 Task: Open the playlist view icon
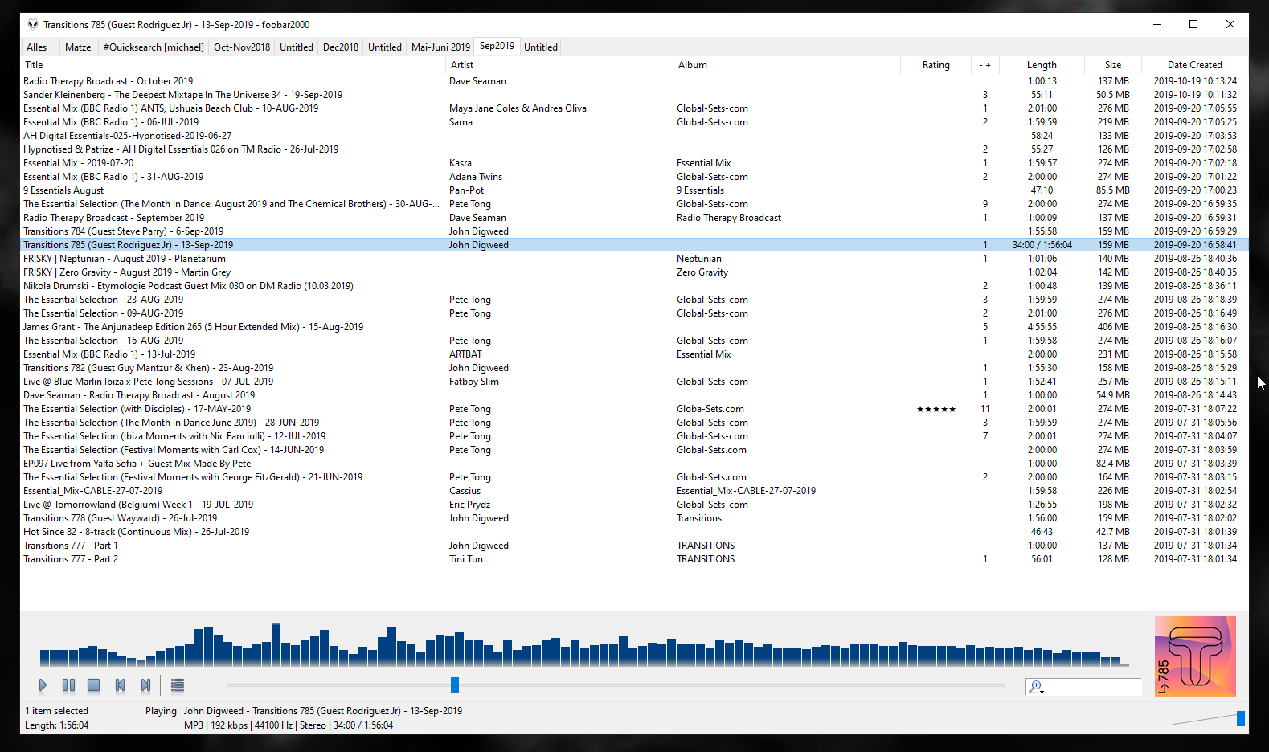point(178,685)
